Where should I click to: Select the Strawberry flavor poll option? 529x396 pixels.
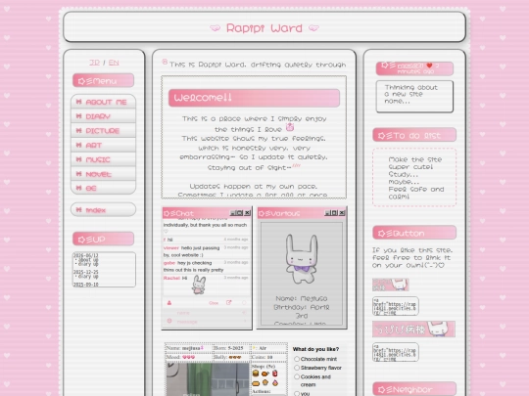(297, 368)
